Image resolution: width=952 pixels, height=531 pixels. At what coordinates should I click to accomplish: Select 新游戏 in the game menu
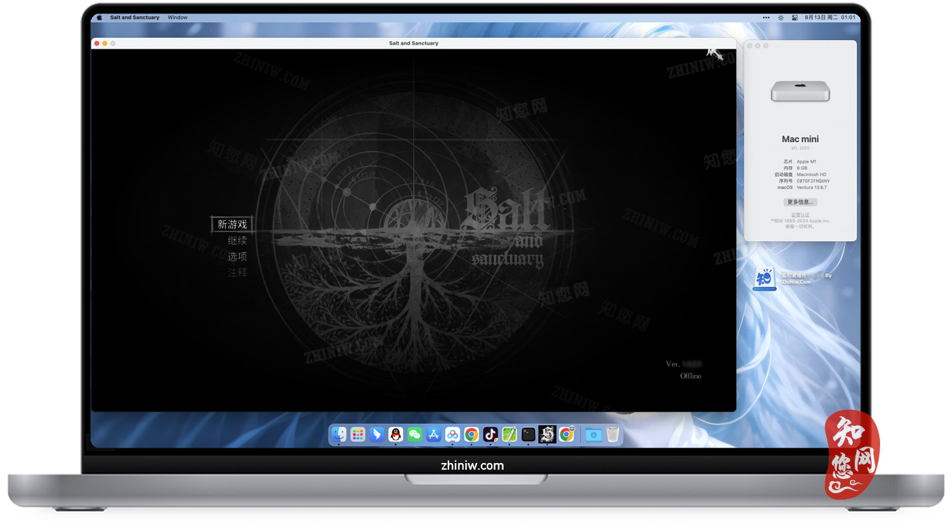(232, 225)
